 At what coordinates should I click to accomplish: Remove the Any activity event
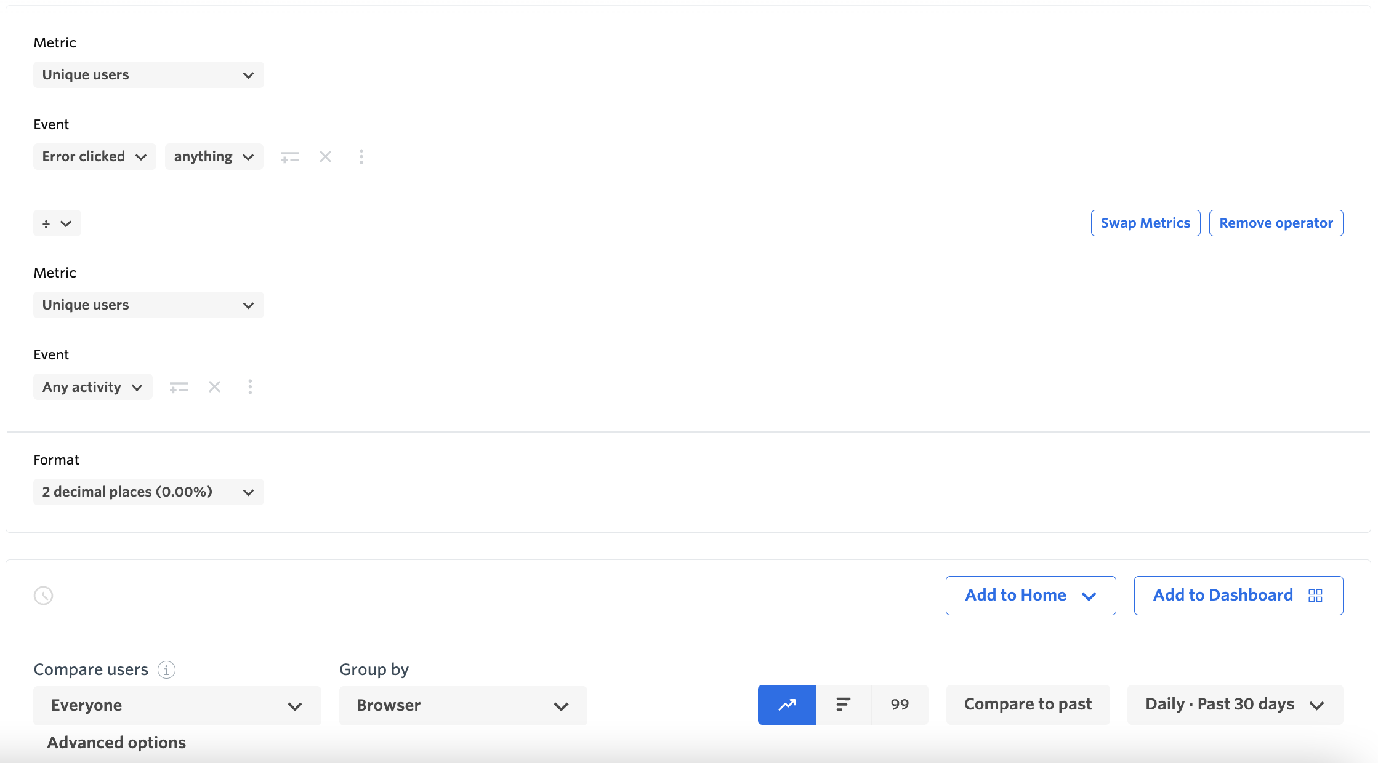214,387
